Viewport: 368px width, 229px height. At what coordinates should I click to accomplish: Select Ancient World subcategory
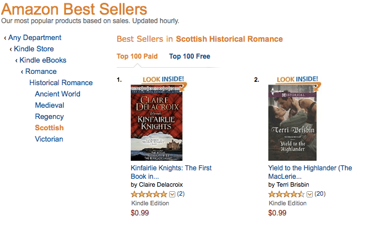pyautogui.click(x=57, y=94)
